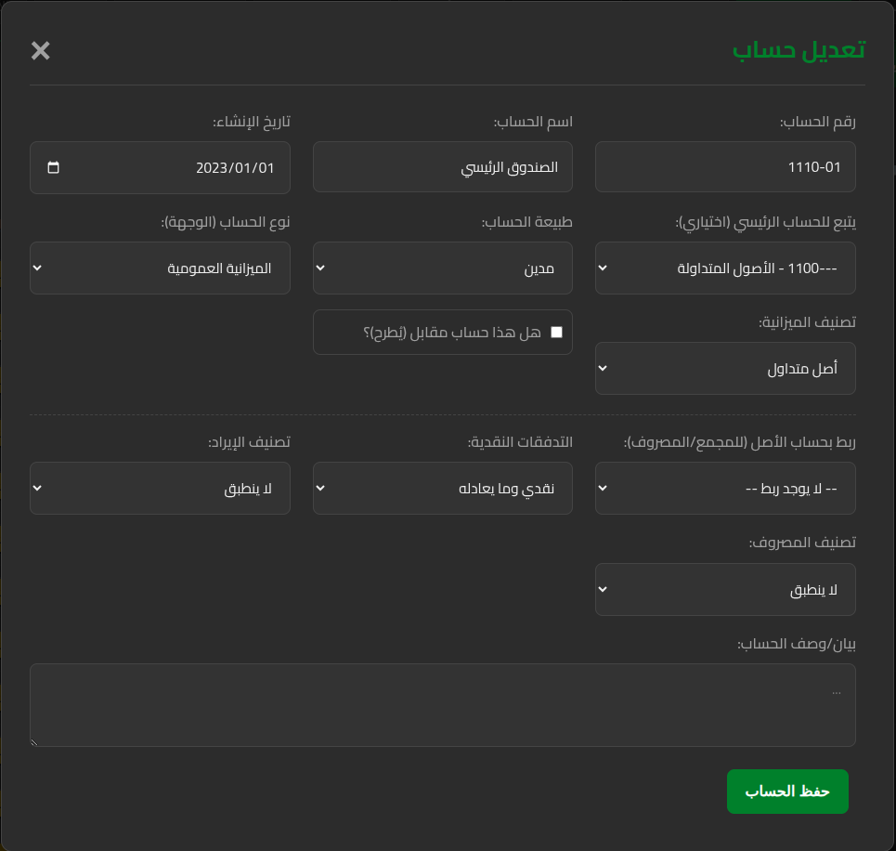Expand the التدفقات النقدية dropdown
This screenshot has width=896, height=851.
click(x=443, y=489)
